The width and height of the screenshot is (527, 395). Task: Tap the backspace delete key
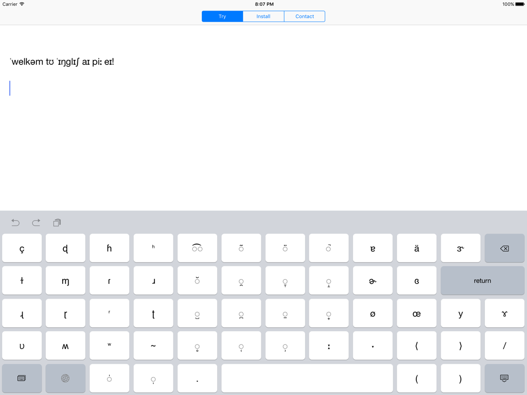coord(504,248)
